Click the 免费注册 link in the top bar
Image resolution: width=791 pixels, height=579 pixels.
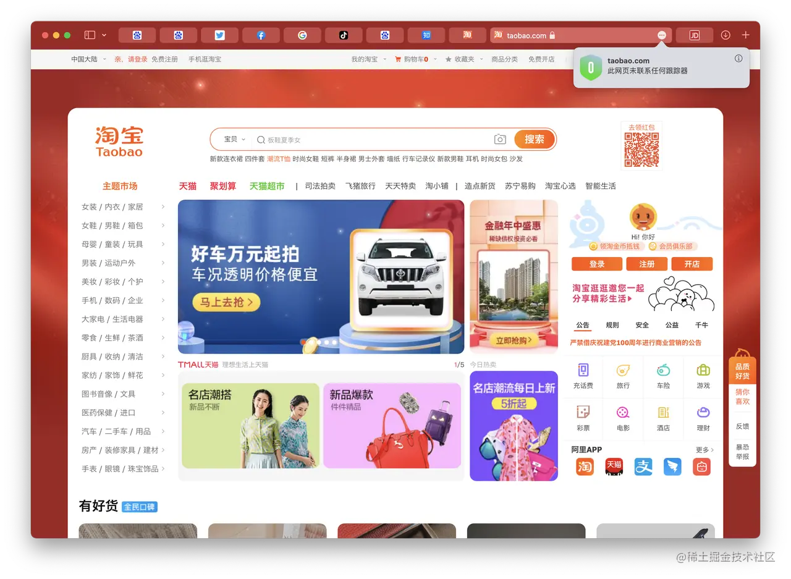pos(164,59)
